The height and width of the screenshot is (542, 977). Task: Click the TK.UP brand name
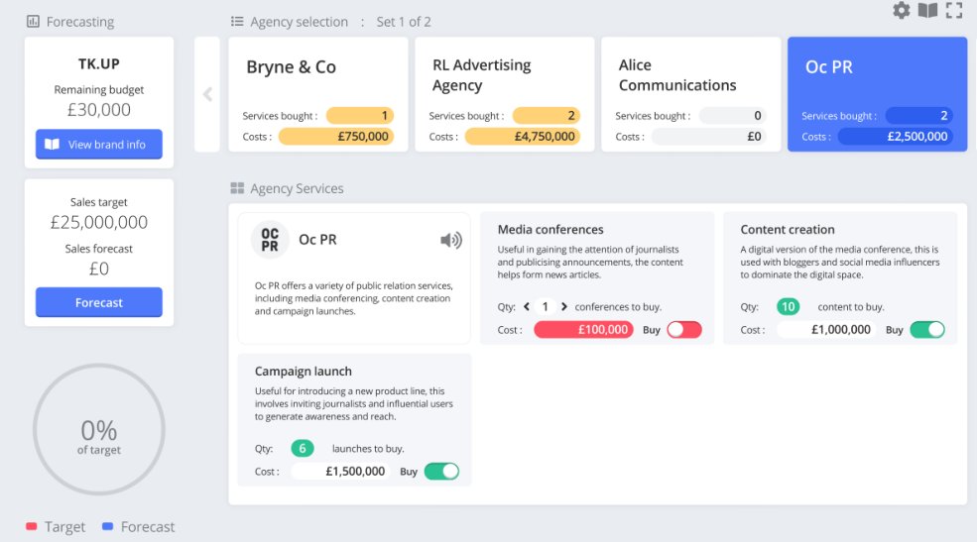tap(99, 64)
